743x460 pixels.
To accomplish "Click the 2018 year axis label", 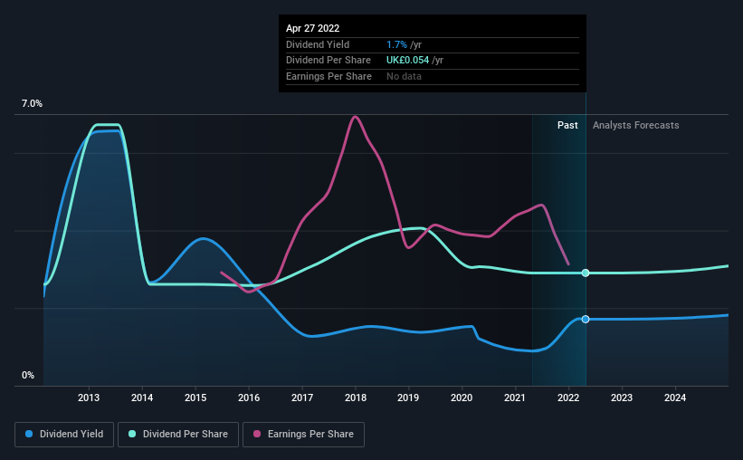I will tap(356, 398).
